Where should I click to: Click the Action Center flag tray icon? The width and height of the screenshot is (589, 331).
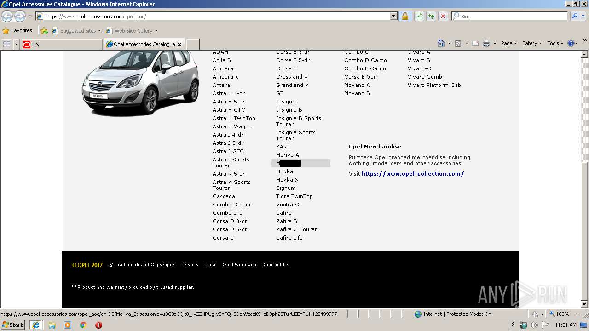(x=545, y=325)
